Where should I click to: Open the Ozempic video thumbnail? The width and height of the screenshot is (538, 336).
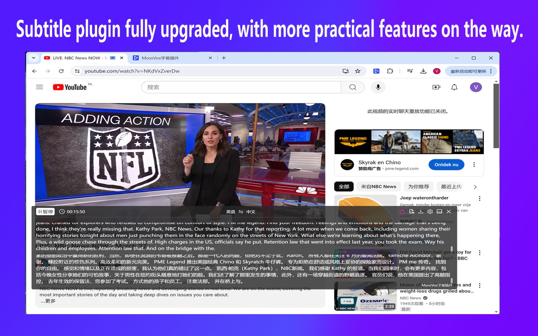tap(365, 296)
